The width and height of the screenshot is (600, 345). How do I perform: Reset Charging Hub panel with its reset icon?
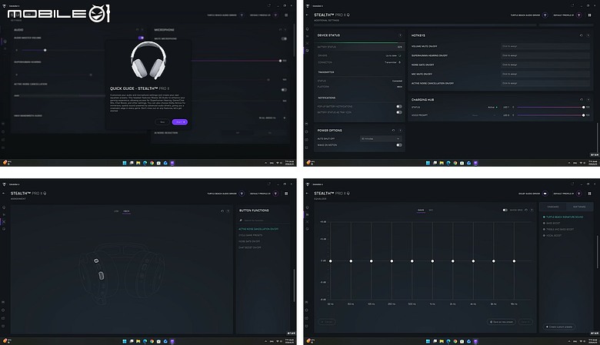[582, 99]
